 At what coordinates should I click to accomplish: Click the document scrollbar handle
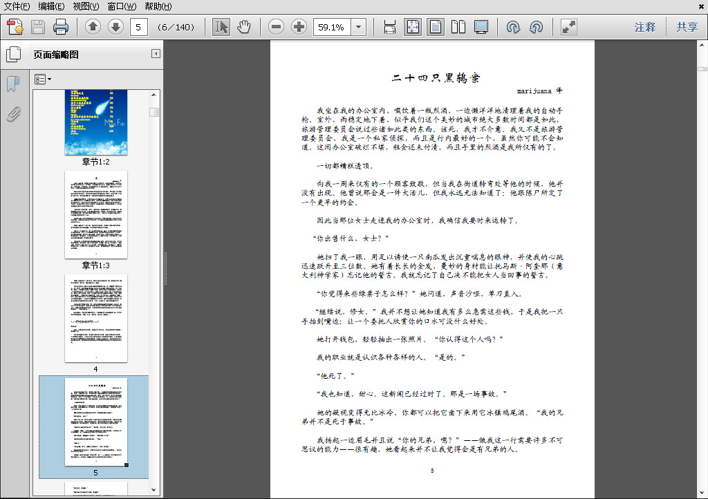coord(702,69)
